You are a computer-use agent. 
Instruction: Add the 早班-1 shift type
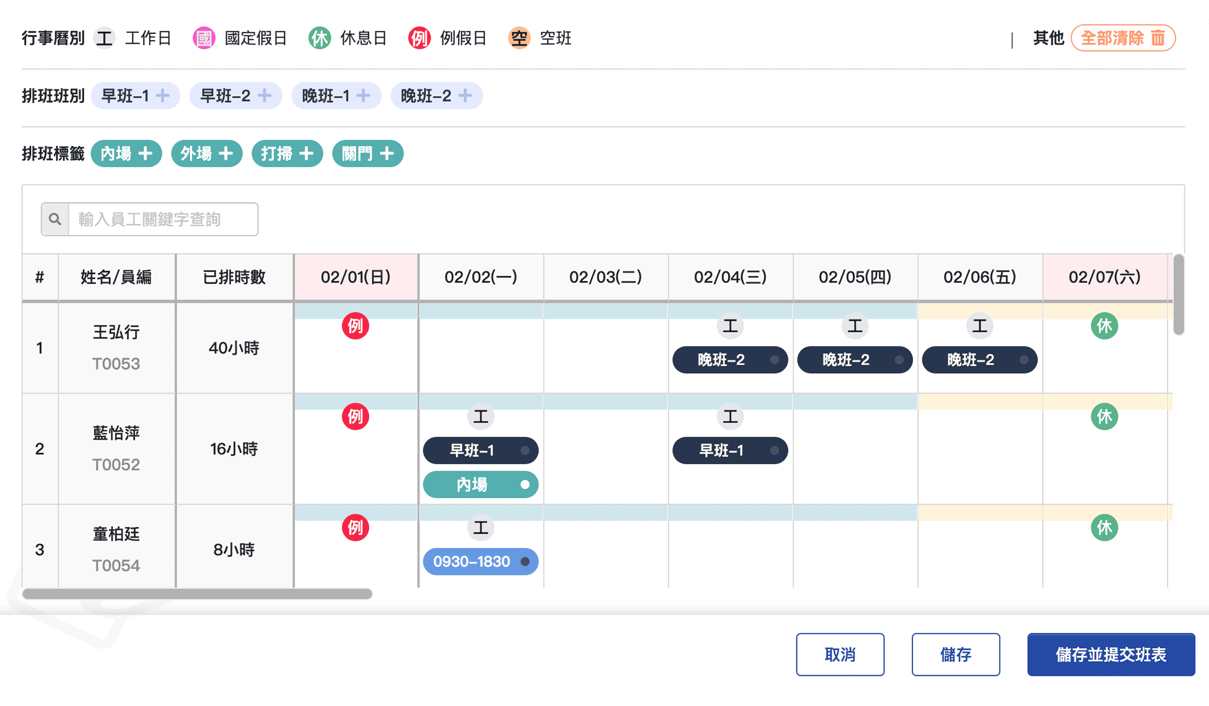(x=163, y=96)
